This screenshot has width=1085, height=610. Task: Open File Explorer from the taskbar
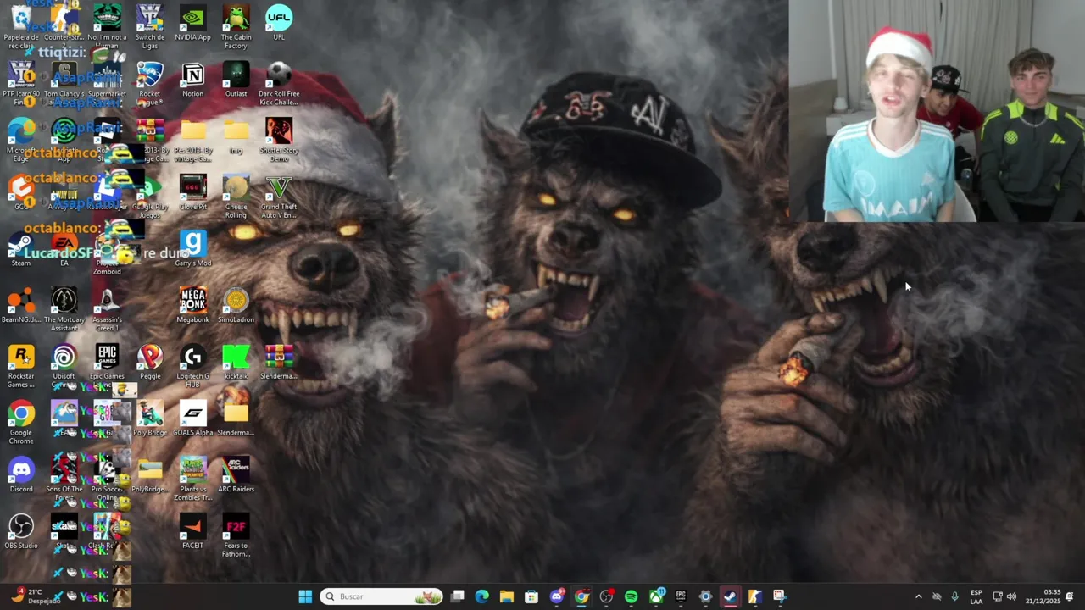point(506,596)
